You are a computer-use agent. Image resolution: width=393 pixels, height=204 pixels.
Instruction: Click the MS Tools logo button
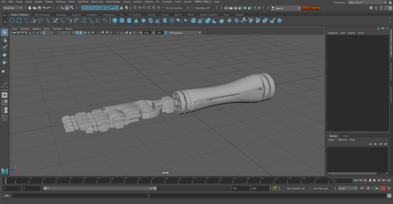311,8
